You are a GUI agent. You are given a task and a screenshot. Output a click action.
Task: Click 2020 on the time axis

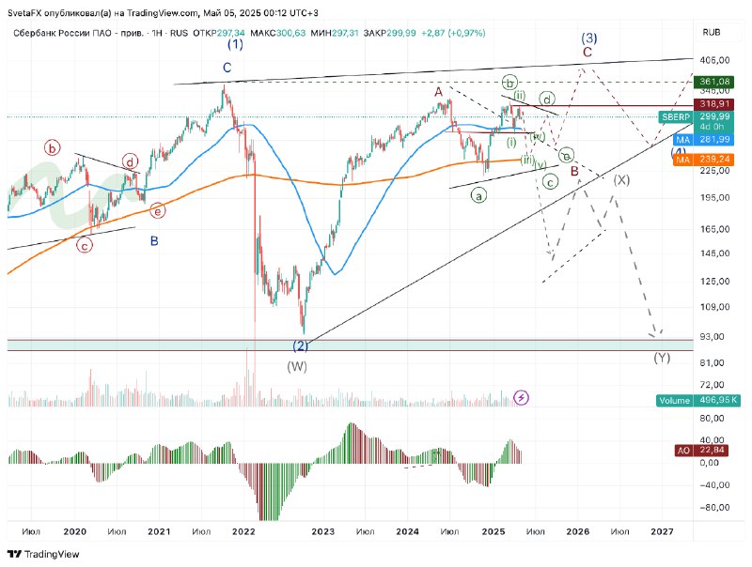click(75, 531)
